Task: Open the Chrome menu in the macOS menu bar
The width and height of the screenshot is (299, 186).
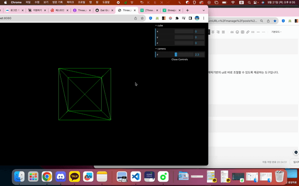Action: click(16, 2)
